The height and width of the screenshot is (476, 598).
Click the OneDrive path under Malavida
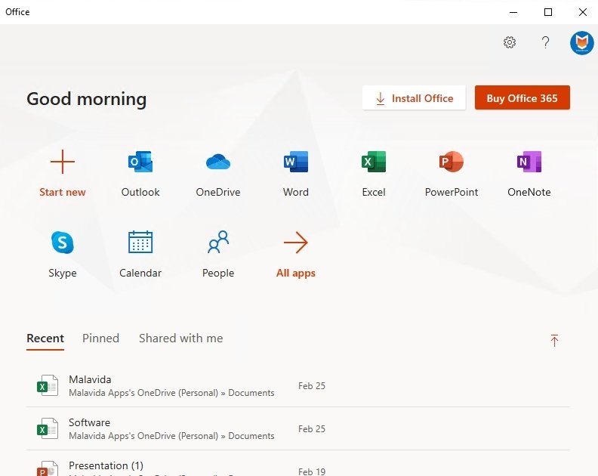tap(171, 393)
